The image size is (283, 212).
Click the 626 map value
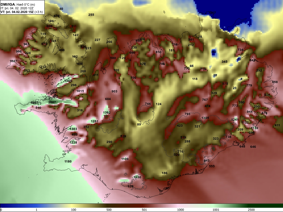pos(130,186)
